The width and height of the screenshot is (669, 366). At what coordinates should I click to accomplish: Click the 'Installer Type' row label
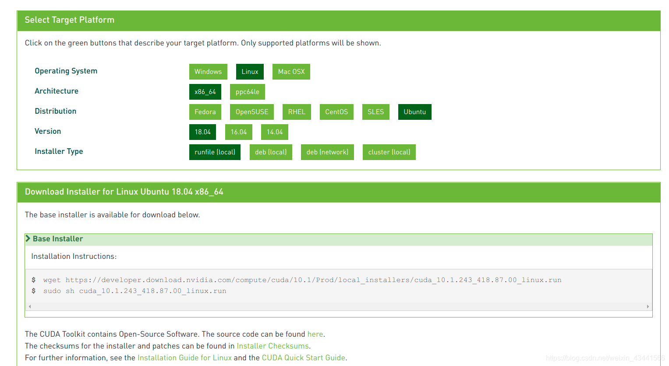(59, 151)
